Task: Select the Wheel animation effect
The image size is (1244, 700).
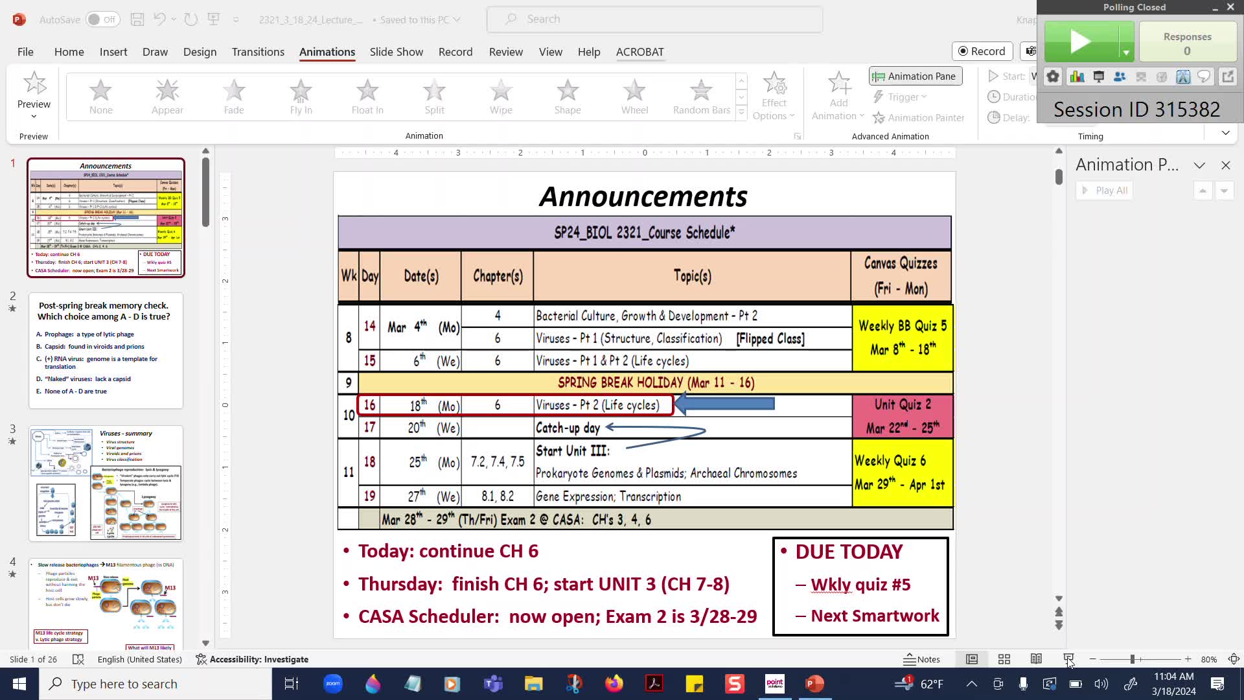Action: coord(634,97)
